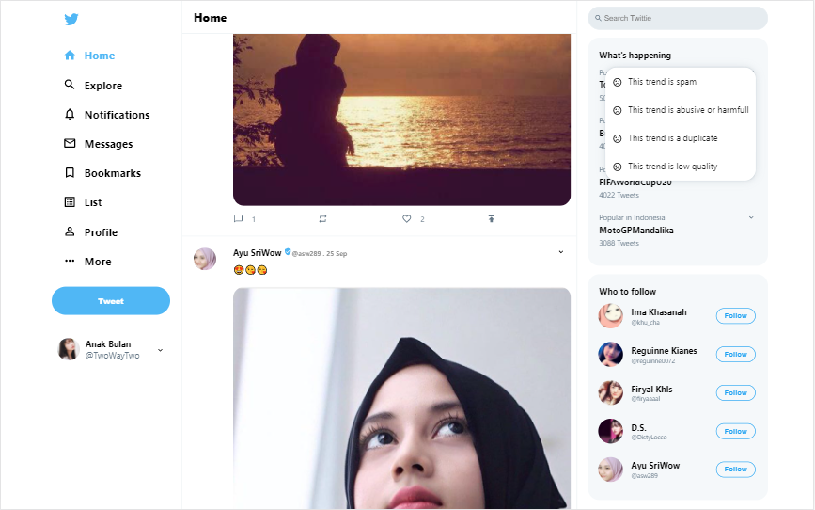Expand MotoGPMandalika trend options chevron
This screenshot has height=510, width=815.
tap(751, 217)
